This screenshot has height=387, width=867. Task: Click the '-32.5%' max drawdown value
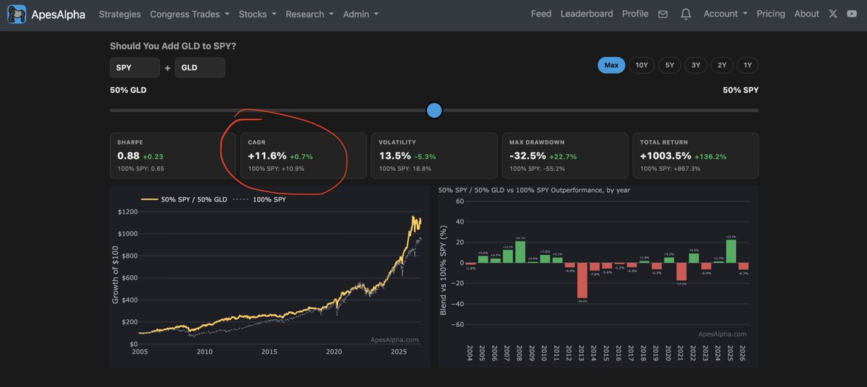[x=527, y=156]
